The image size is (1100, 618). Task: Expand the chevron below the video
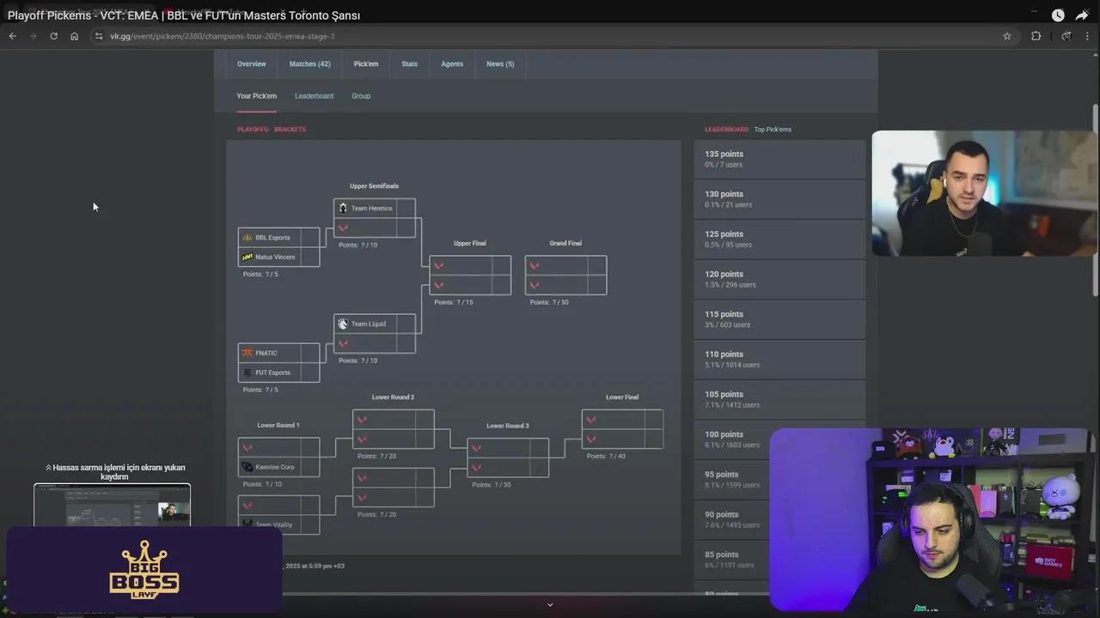click(550, 604)
